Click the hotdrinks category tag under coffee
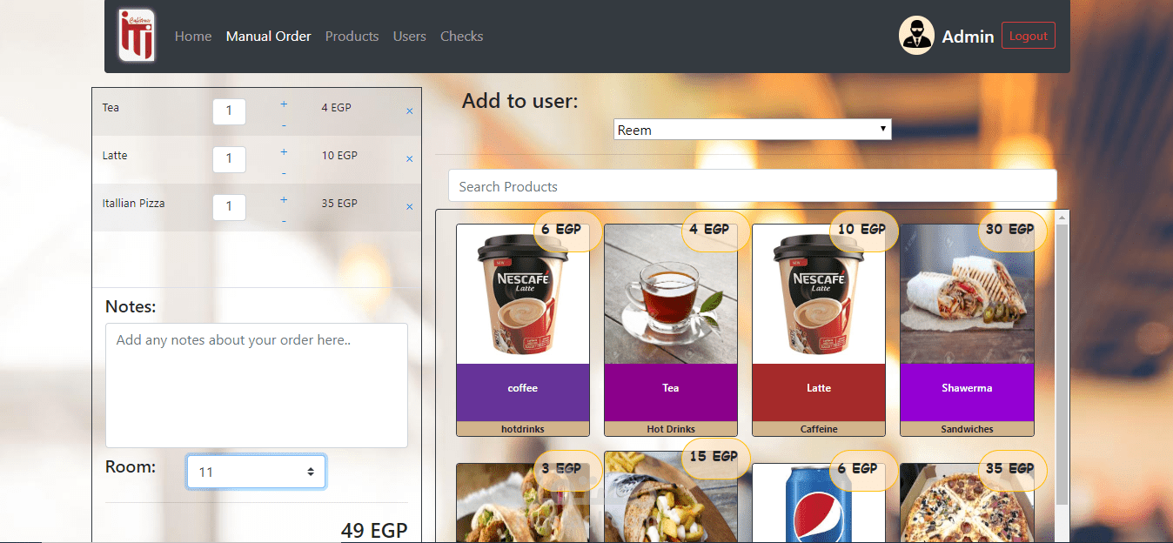 [x=523, y=429]
